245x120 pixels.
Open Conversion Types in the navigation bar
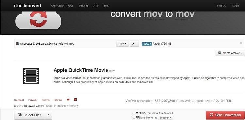pos(62,6)
